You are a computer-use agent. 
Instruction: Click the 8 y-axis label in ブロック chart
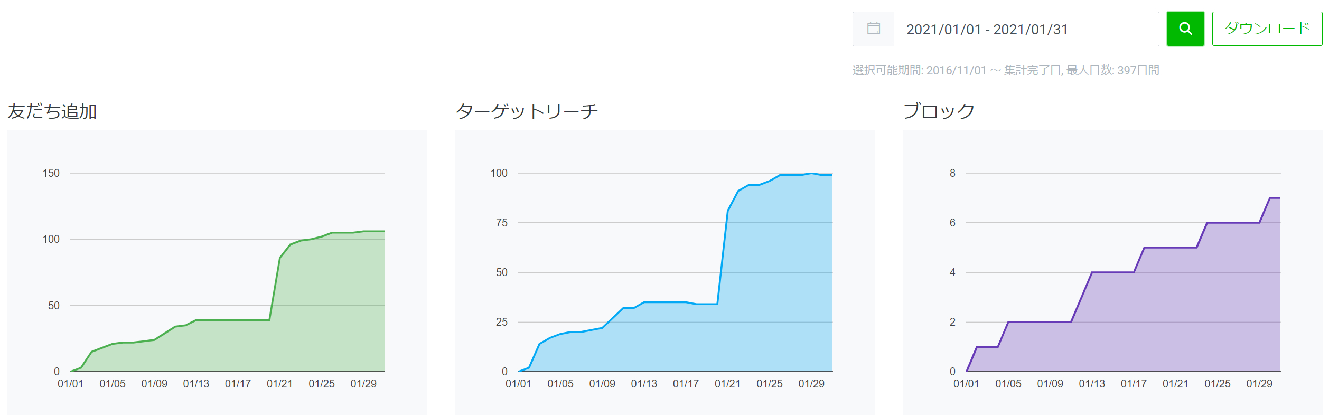[x=952, y=173]
